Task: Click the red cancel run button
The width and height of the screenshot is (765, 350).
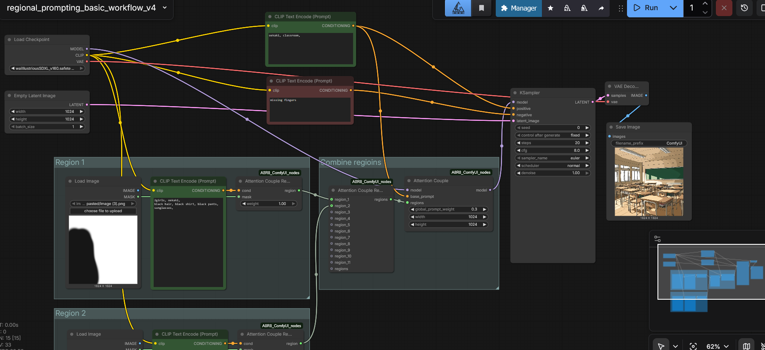Action: 724,8
